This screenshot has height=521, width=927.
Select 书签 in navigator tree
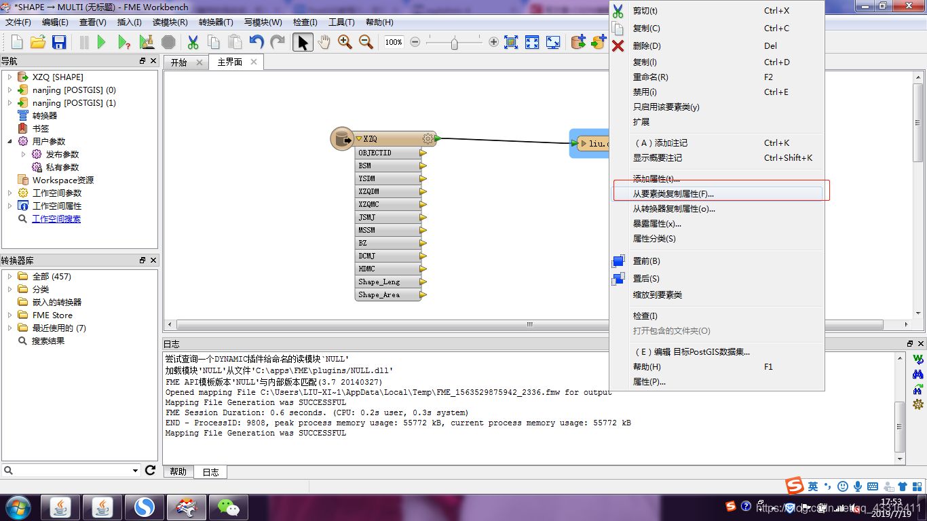tap(41, 129)
